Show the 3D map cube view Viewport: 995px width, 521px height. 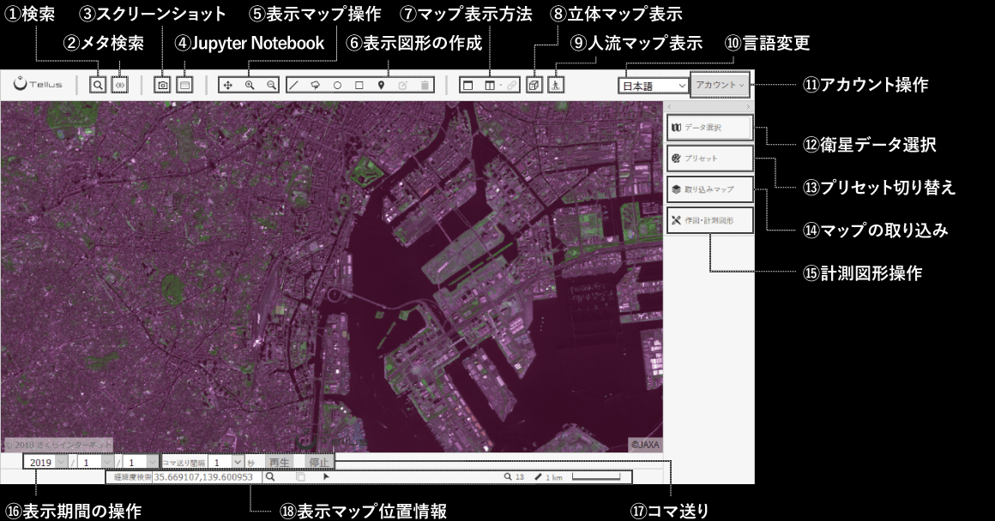(x=534, y=85)
